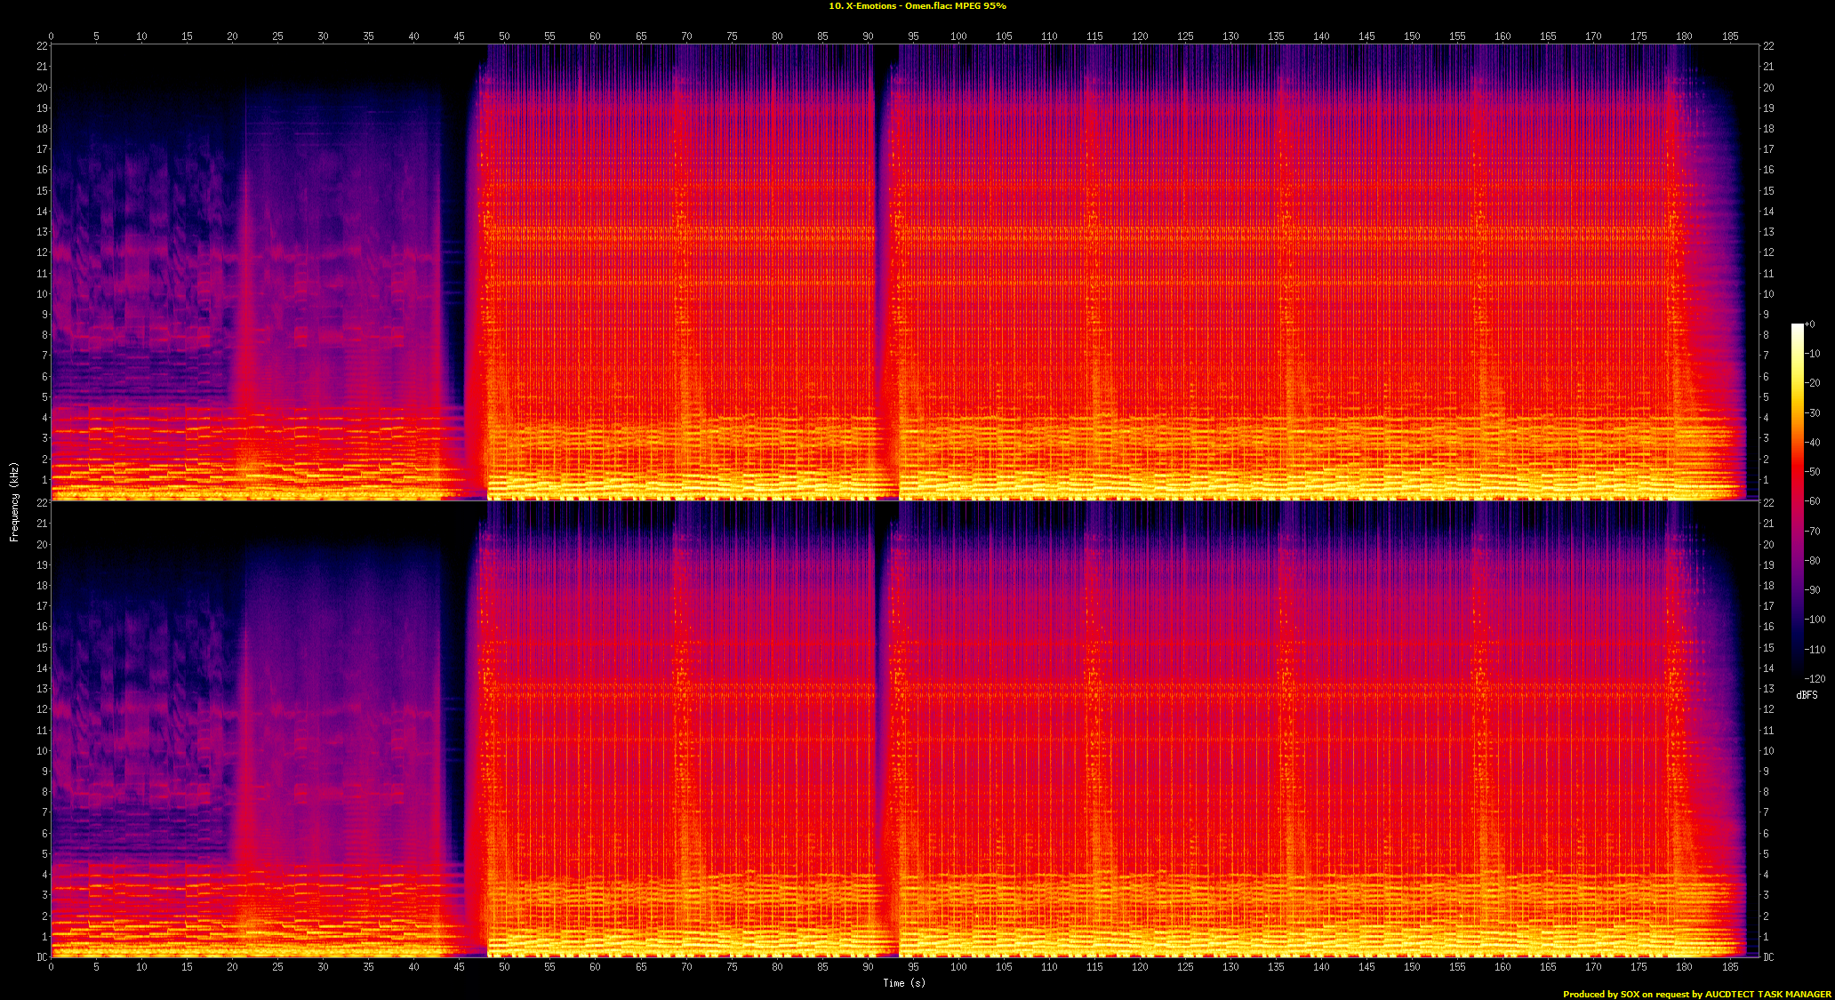Click the 22 kHz tick at top-right frequency axis

click(x=1768, y=46)
